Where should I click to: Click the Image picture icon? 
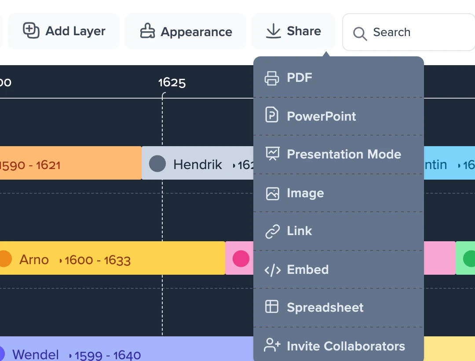pos(272,193)
